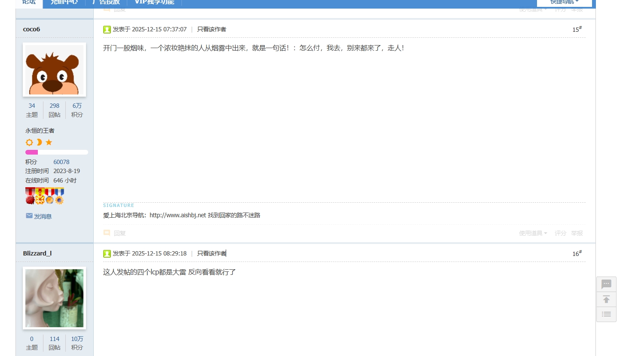Select the star level icon under 永恒的王者

point(49,142)
